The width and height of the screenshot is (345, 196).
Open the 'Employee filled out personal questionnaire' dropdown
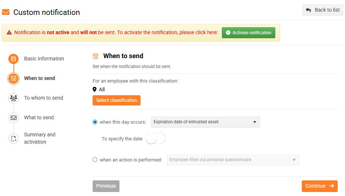coord(232,160)
